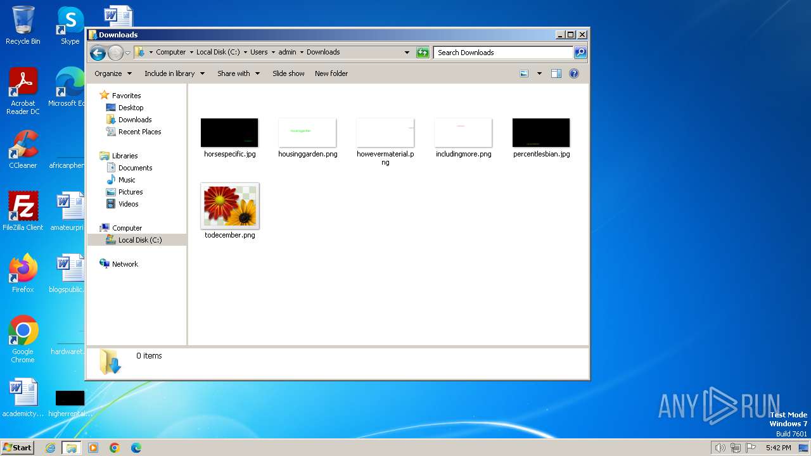
Task: Open the recent pages dropdown arrow
Action: pos(127,53)
